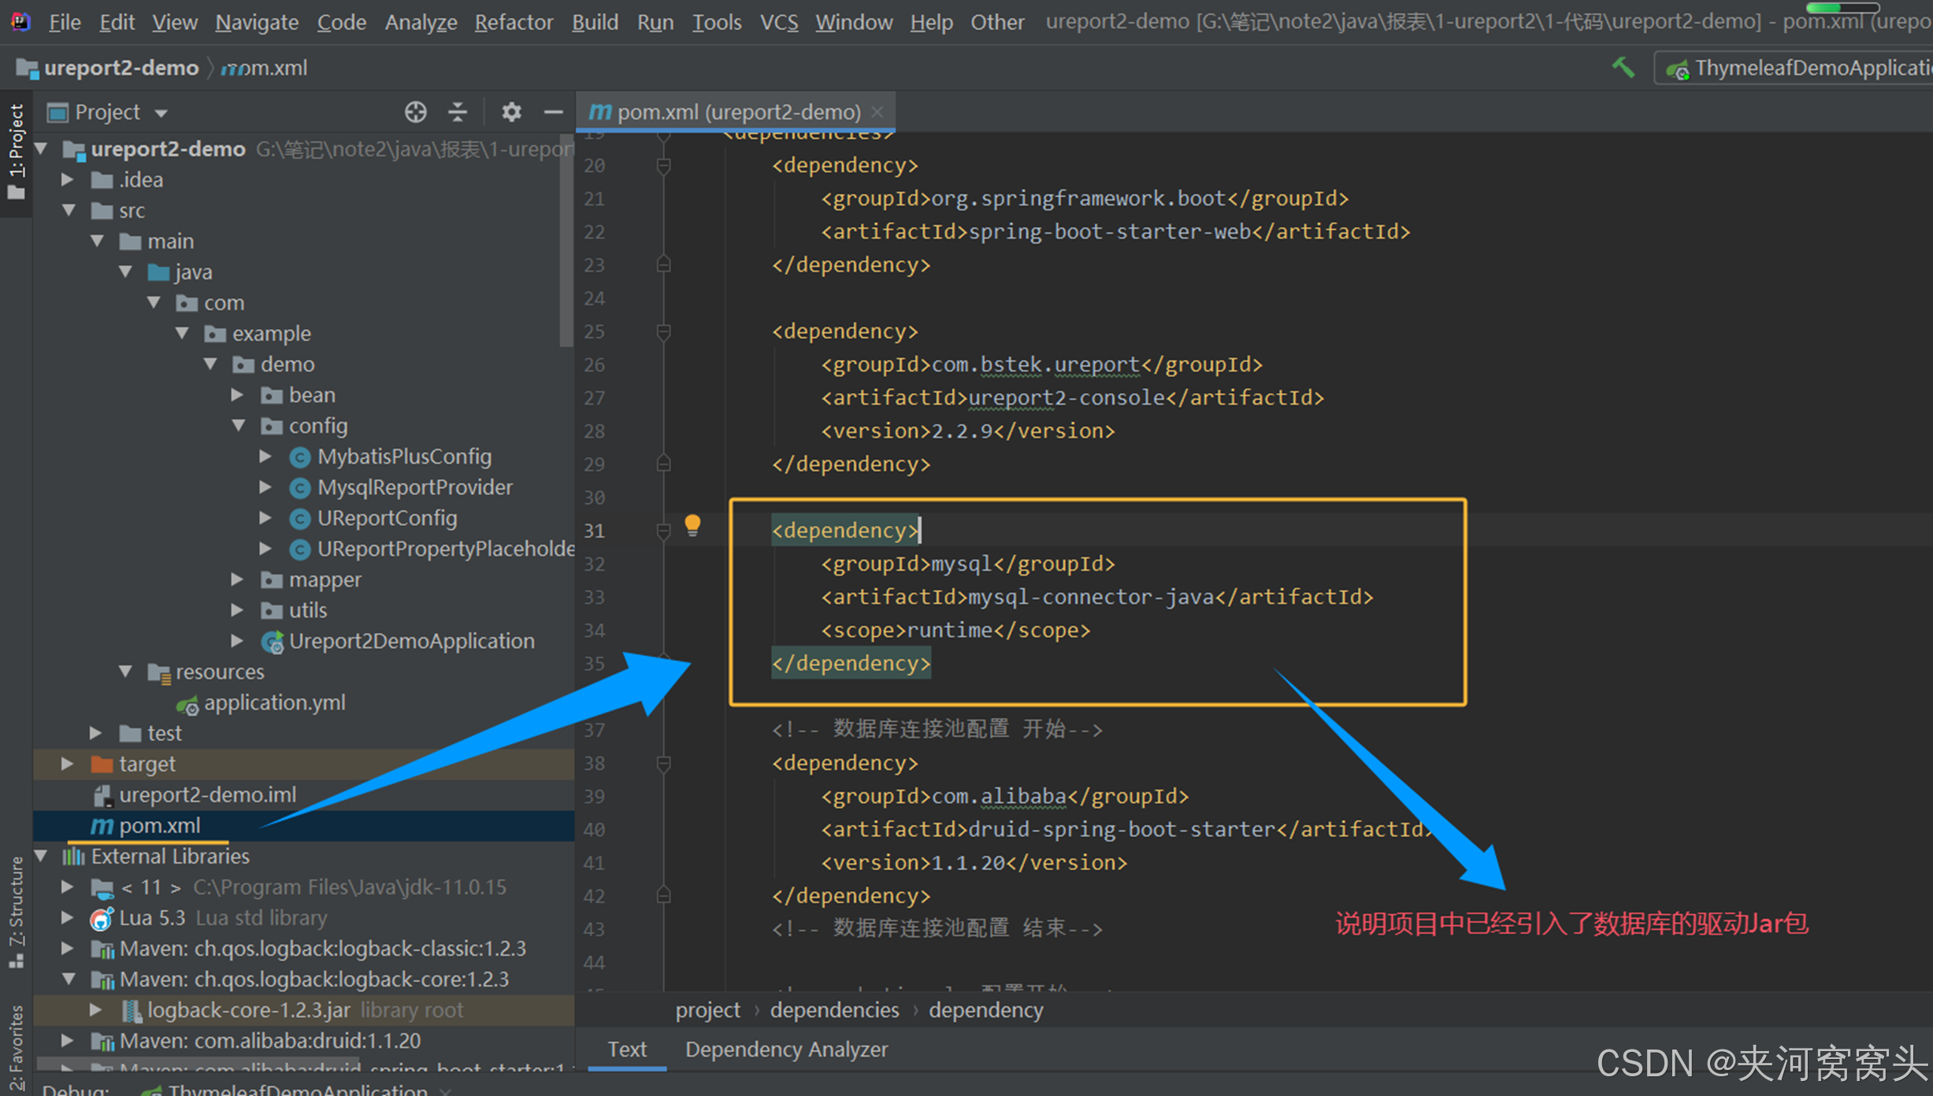Click the yellow lightbulb intention icon
The width and height of the screenshot is (1933, 1096).
click(x=692, y=525)
